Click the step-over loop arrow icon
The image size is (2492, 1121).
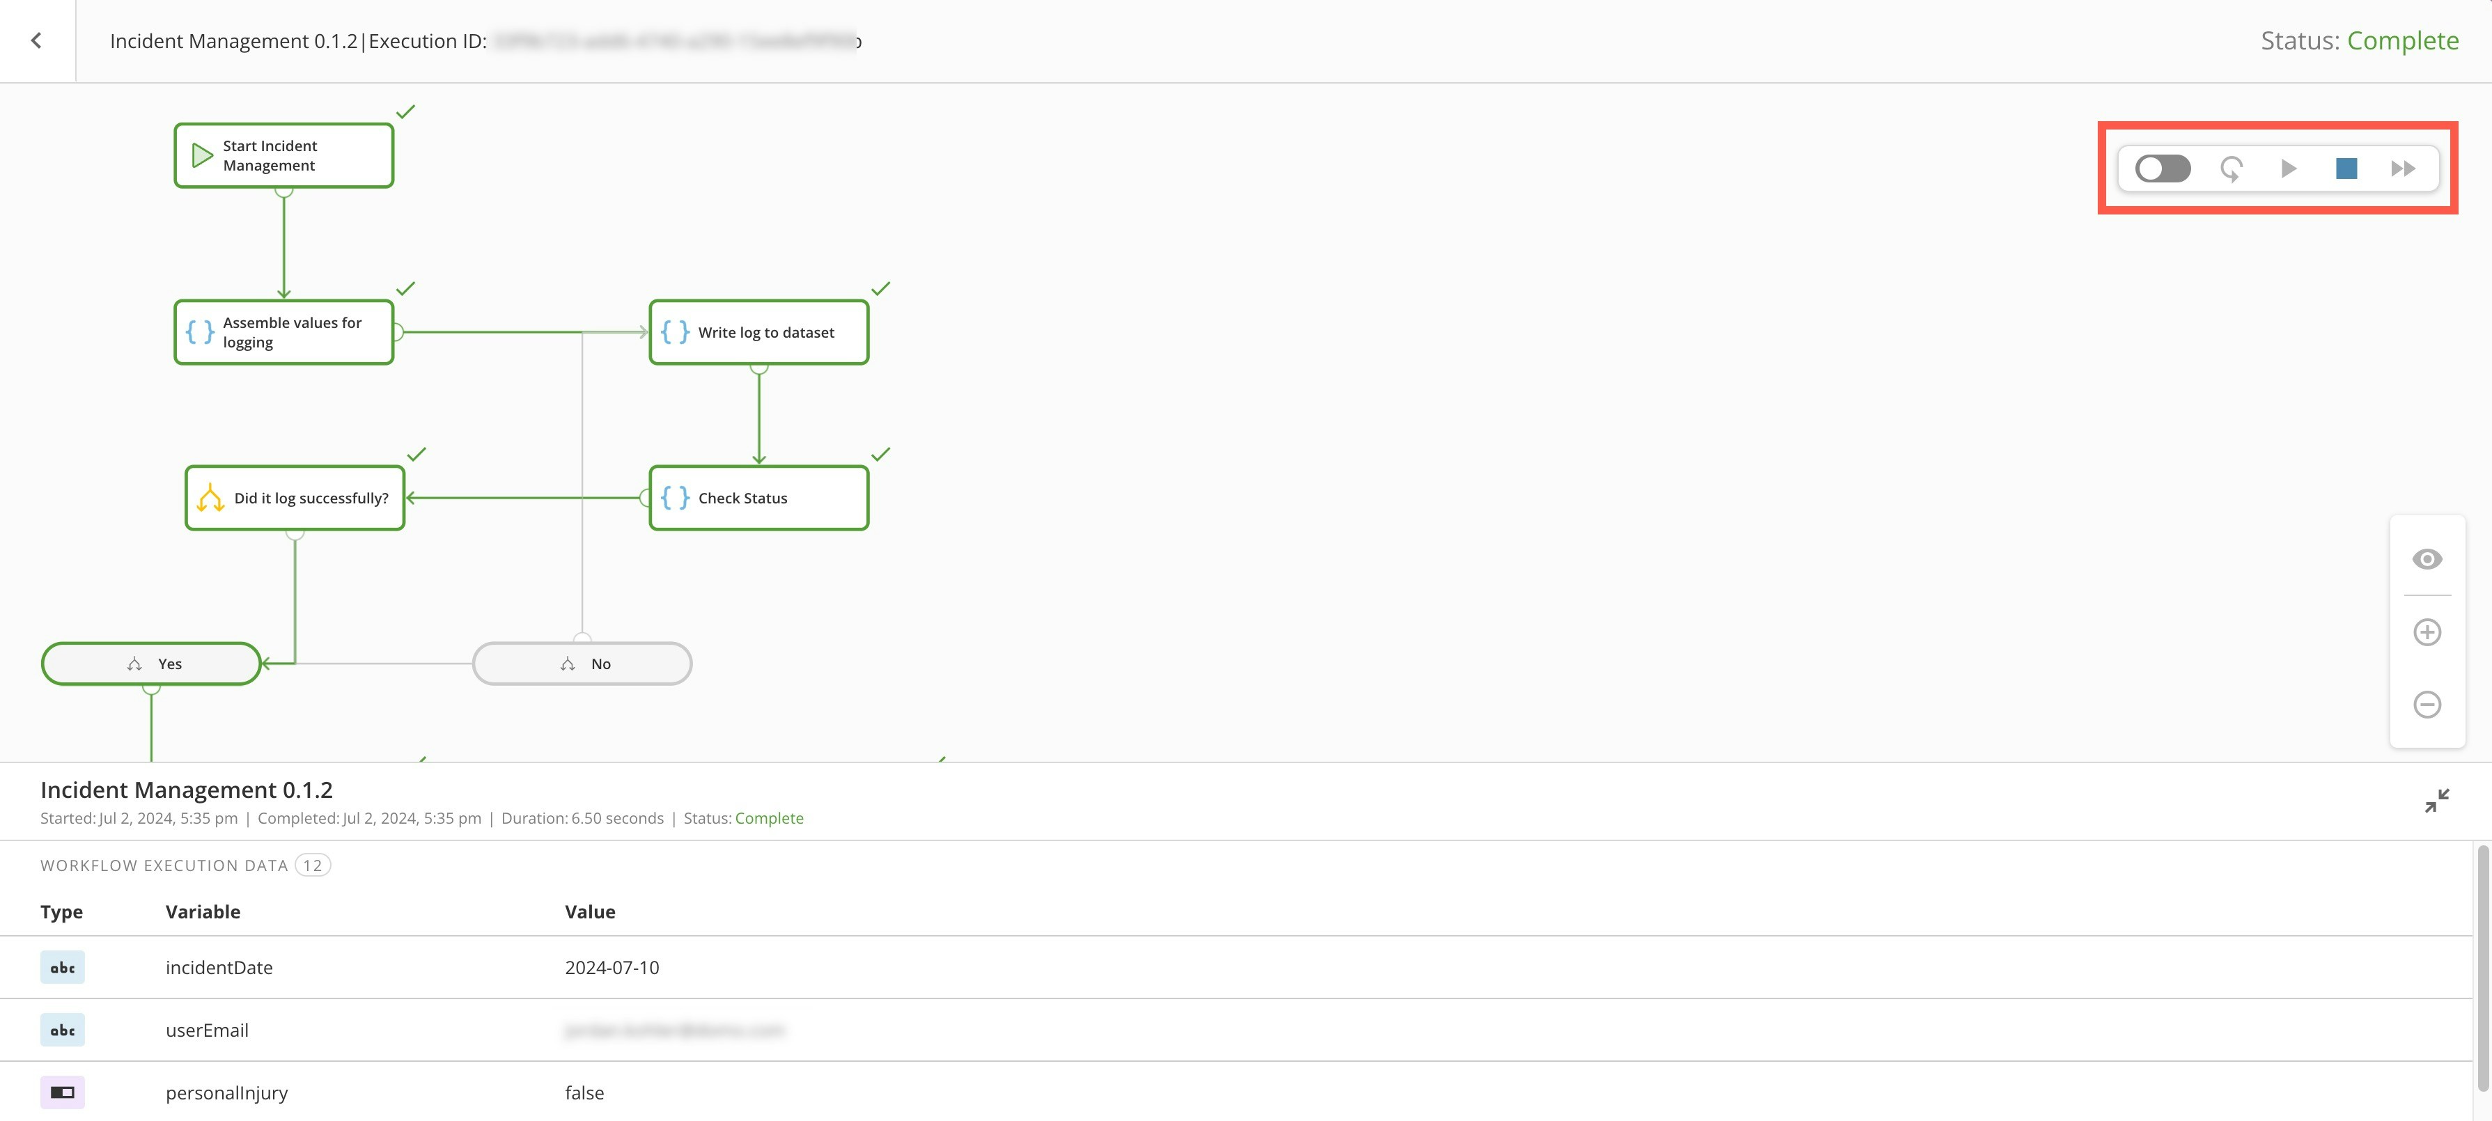click(2231, 169)
